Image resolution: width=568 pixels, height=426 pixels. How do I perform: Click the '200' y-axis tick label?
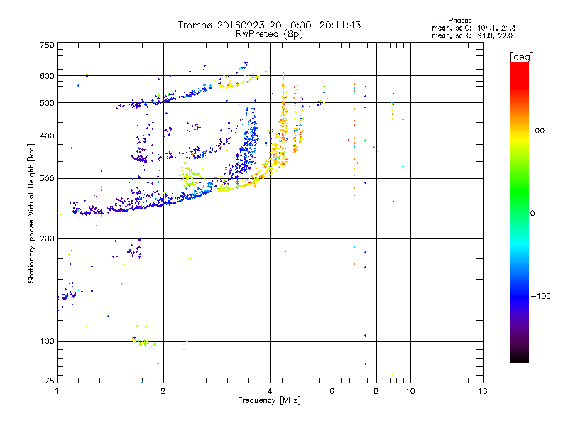tap(47, 239)
